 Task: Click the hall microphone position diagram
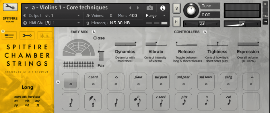click(x=79, y=48)
